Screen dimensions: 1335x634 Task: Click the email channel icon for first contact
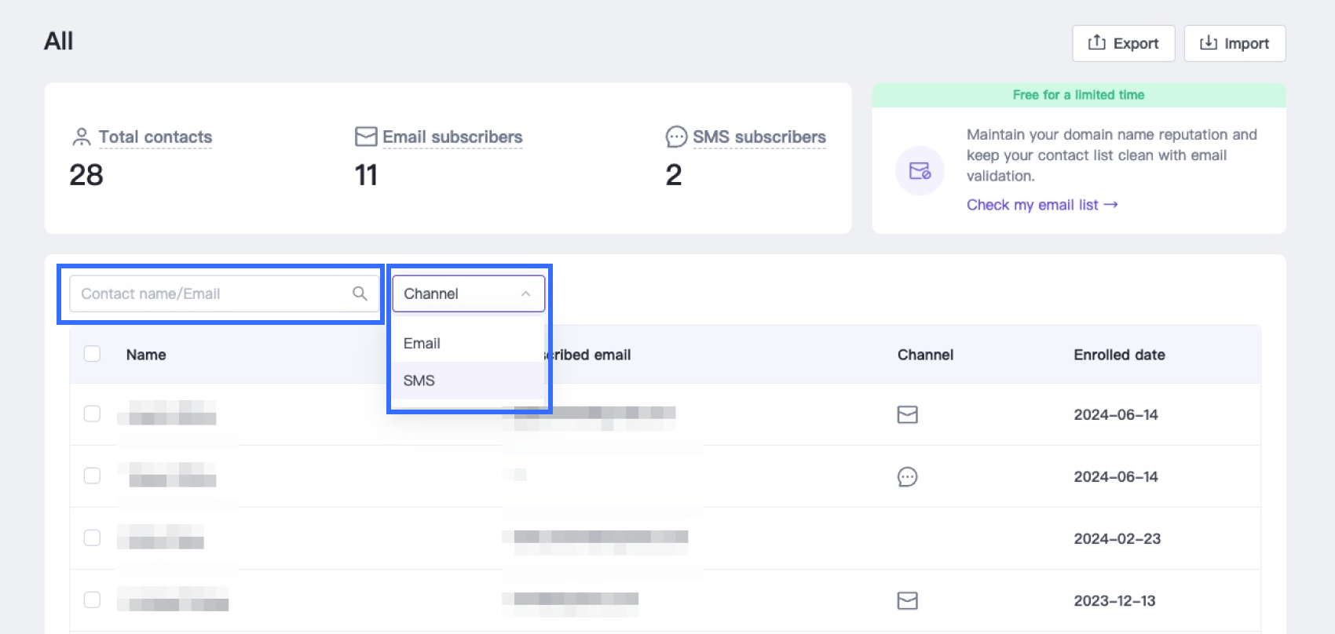[907, 414]
